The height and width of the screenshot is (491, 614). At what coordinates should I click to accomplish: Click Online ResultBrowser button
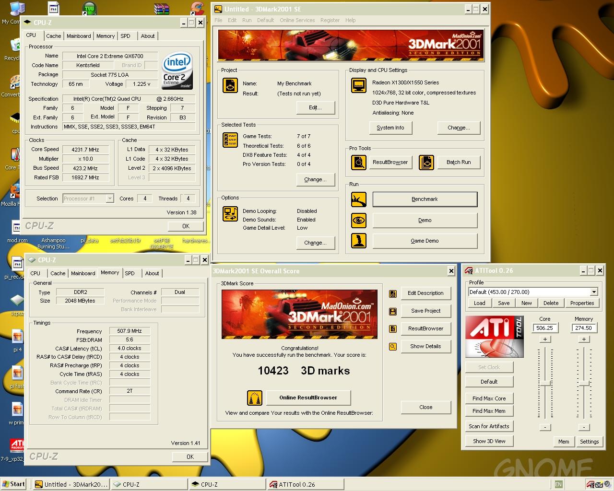pyautogui.click(x=308, y=397)
